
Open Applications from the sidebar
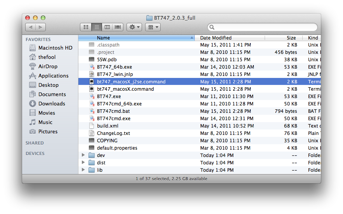[53, 76]
